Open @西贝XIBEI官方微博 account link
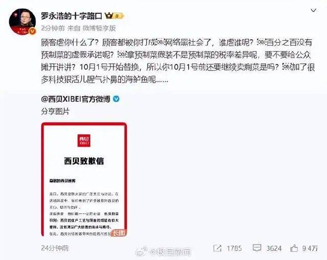The height and width of the screenshot is (260, 327). click(76, 99)
